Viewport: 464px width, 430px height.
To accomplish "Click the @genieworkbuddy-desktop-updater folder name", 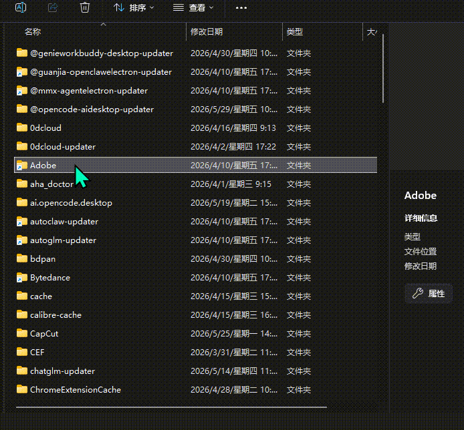I will tap(102, 53).
